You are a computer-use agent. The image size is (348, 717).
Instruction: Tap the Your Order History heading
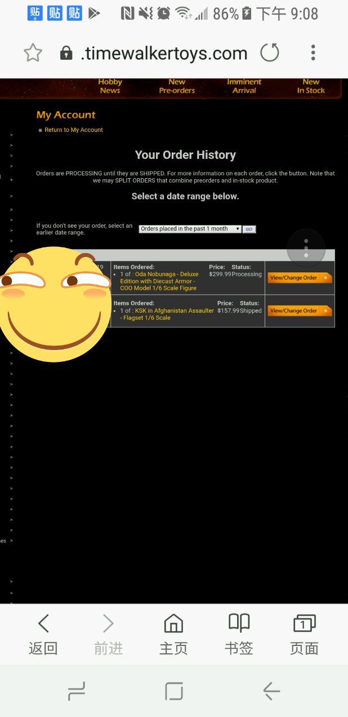point(185,155)
